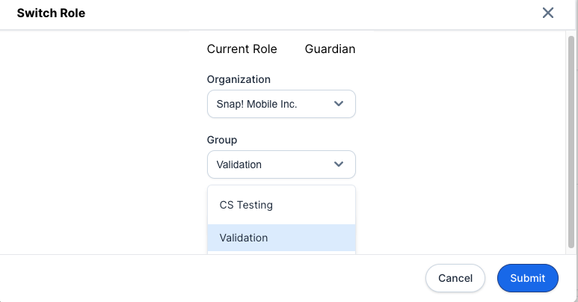
Task: Click partially visible option below Validation
Action: click(280, 253)
